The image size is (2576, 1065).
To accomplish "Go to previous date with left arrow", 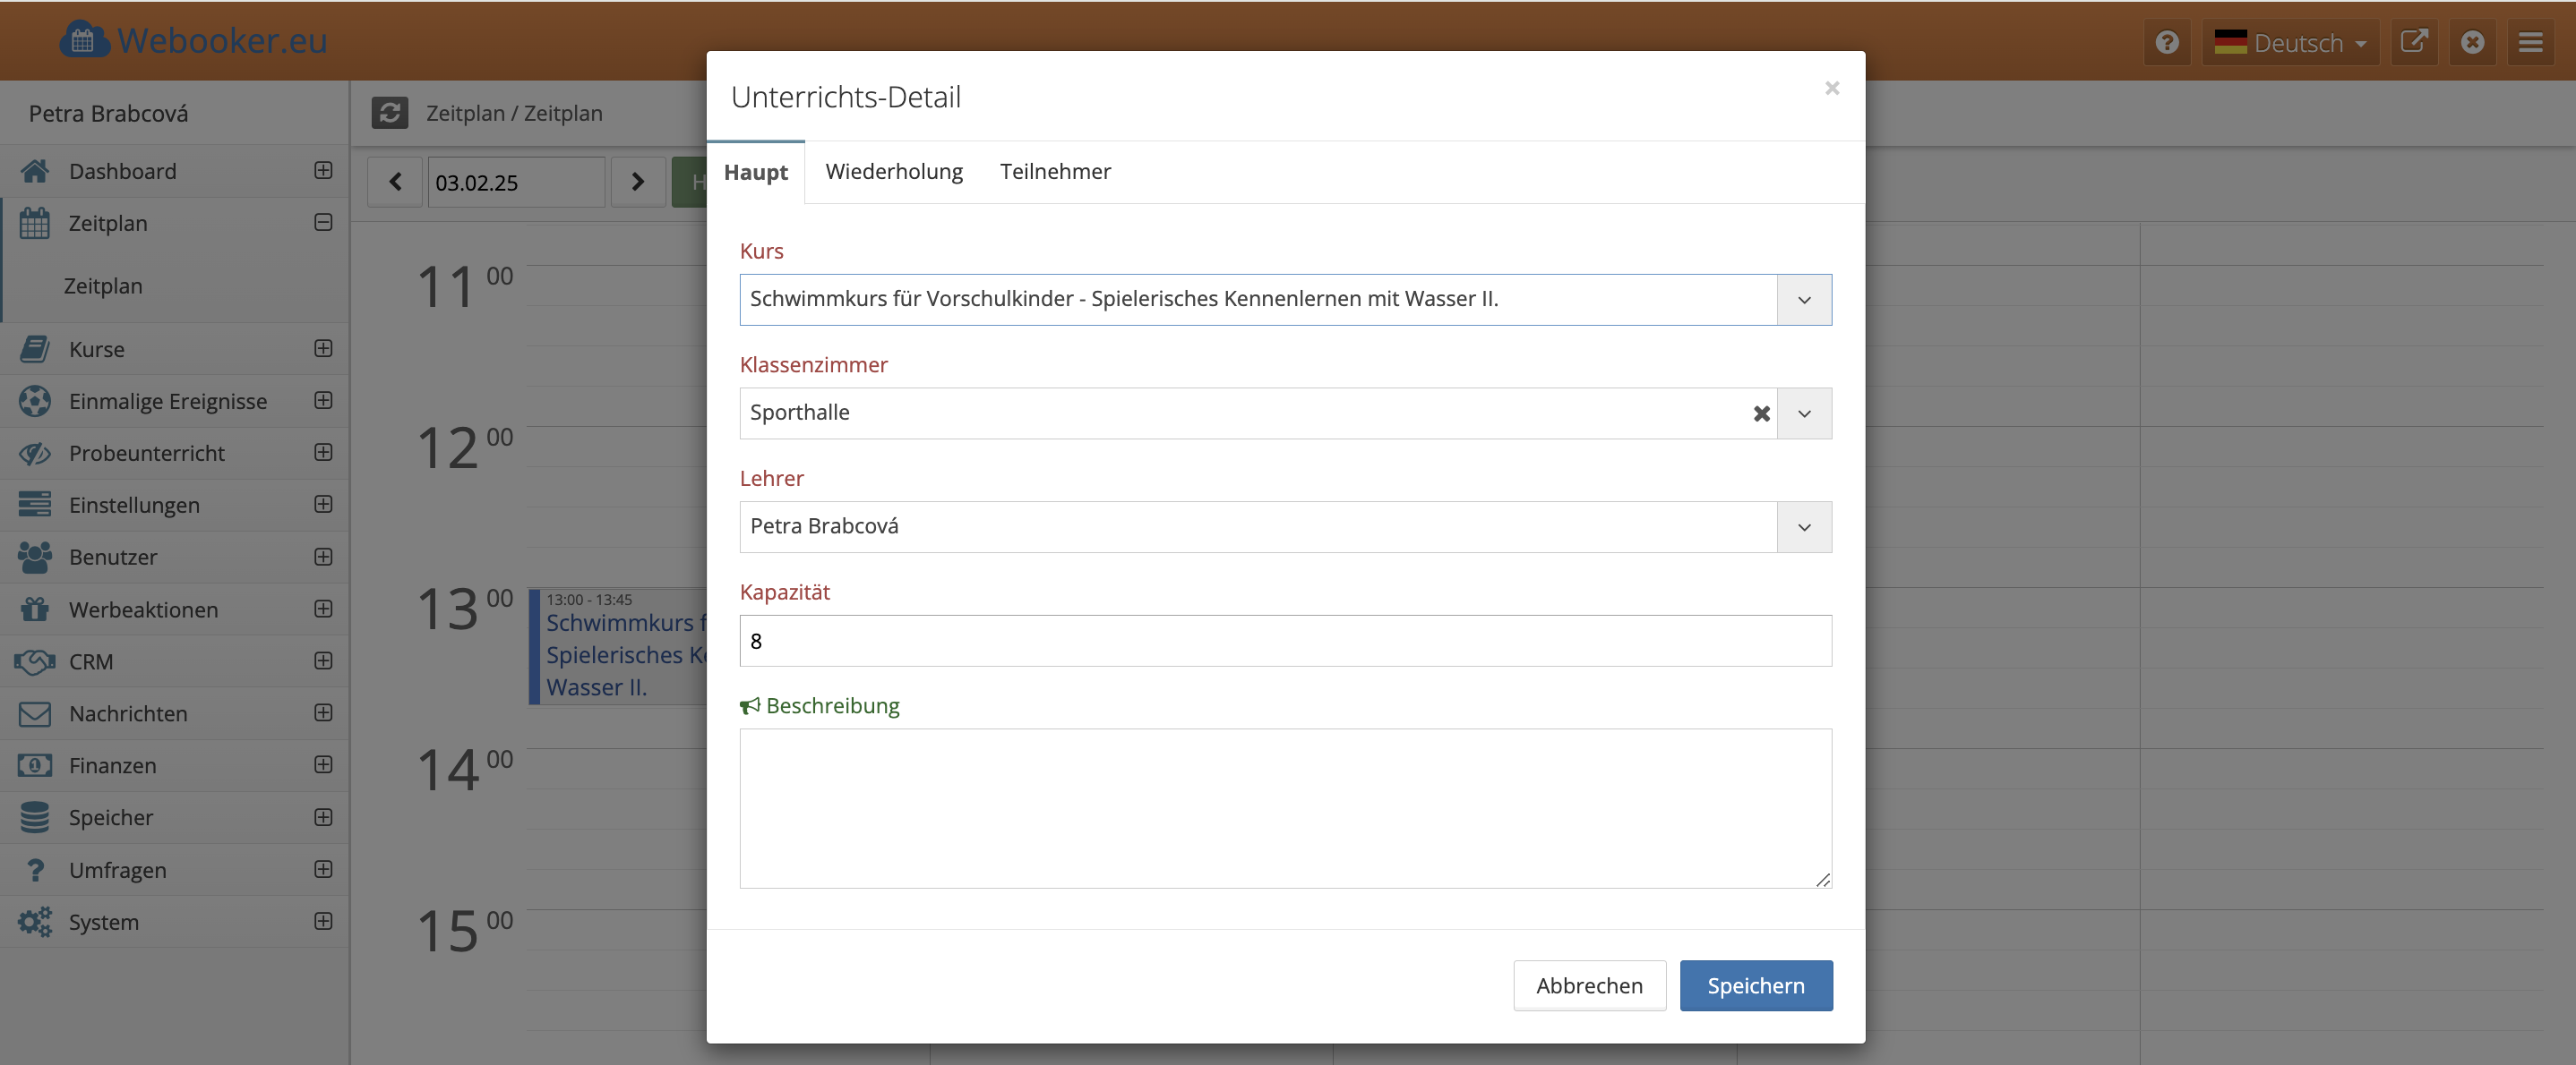I will coord(395,182).
